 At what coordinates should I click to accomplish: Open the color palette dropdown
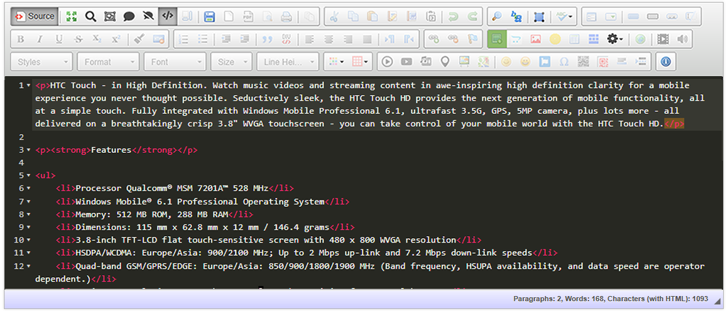click(x=336, y=62)
